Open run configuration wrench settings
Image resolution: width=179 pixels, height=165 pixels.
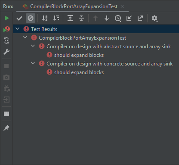click(6, 52)
